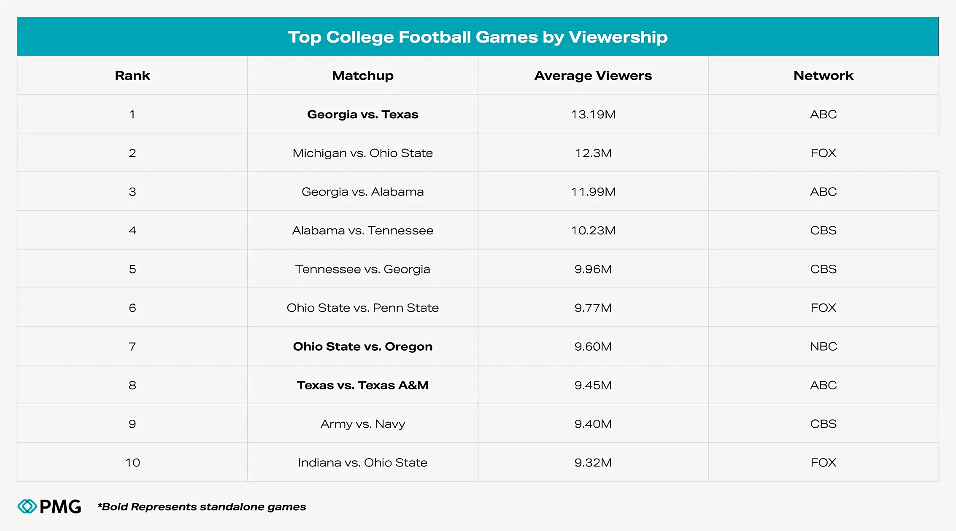Image resolution: width=956 pixels, height=531 pixels.
Task: Select the 9.32M viewers value
Action: pos(593,462)
